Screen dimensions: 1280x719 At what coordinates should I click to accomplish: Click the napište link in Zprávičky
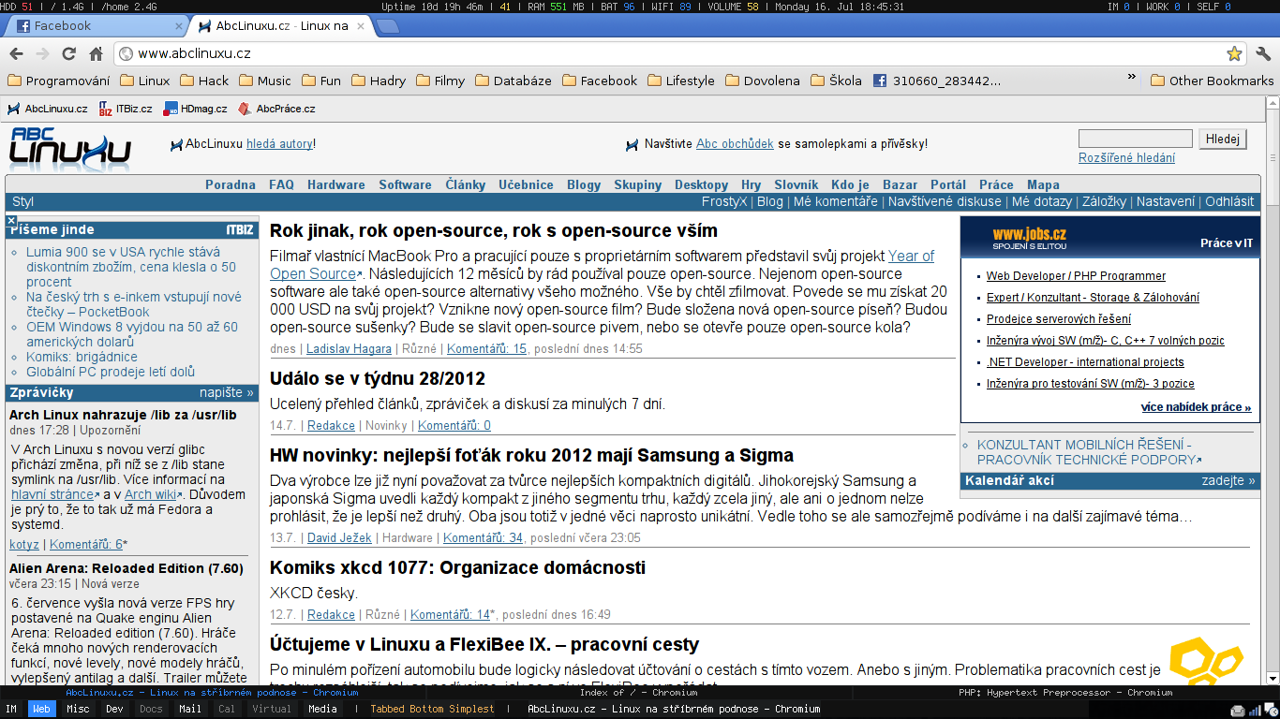226,392
